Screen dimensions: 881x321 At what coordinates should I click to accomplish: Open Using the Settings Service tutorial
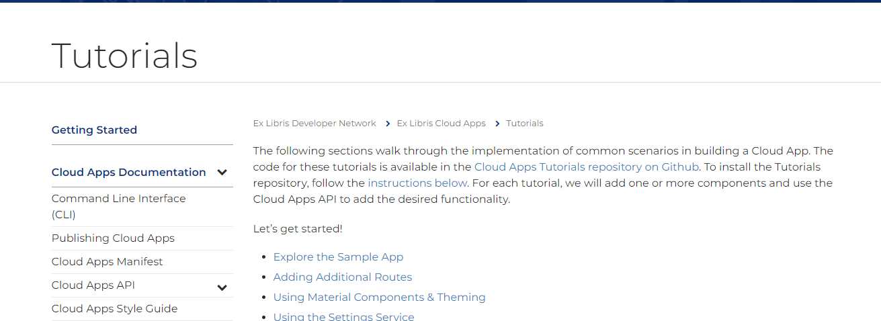pyautogui.click(x=343, y=316)
